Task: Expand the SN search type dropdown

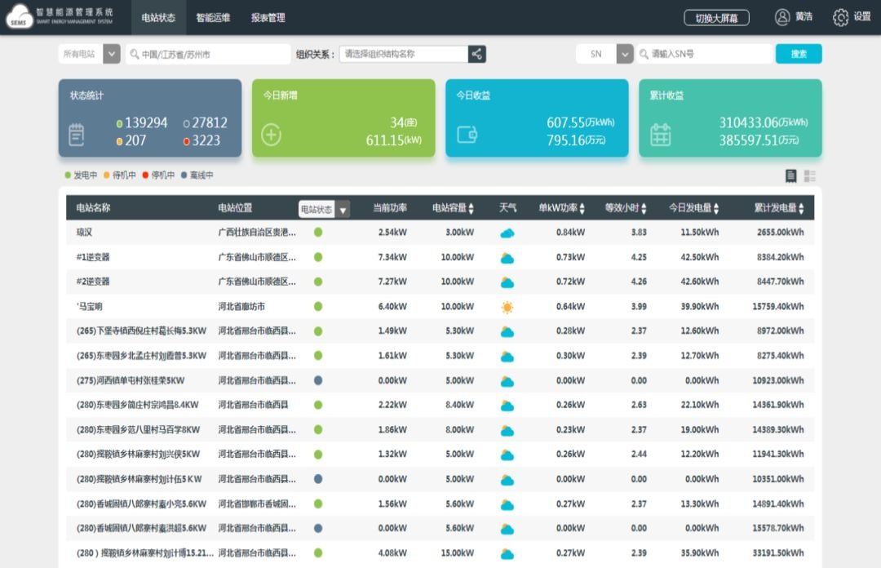Action: tap(625, 54)
